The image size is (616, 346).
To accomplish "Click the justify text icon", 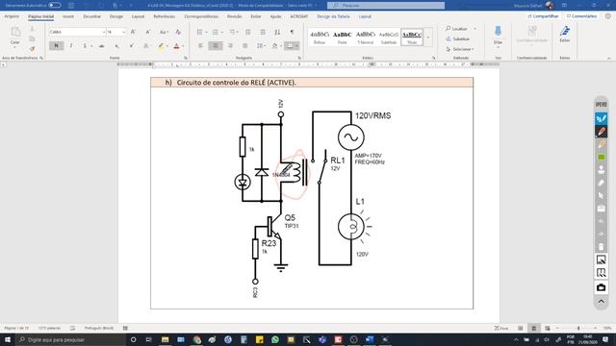I will [245, 46].
